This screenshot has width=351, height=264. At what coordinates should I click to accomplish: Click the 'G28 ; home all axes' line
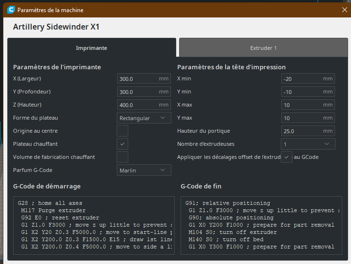point(50,203)
